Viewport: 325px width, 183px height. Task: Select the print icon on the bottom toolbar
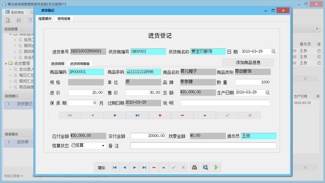point(194,167)
